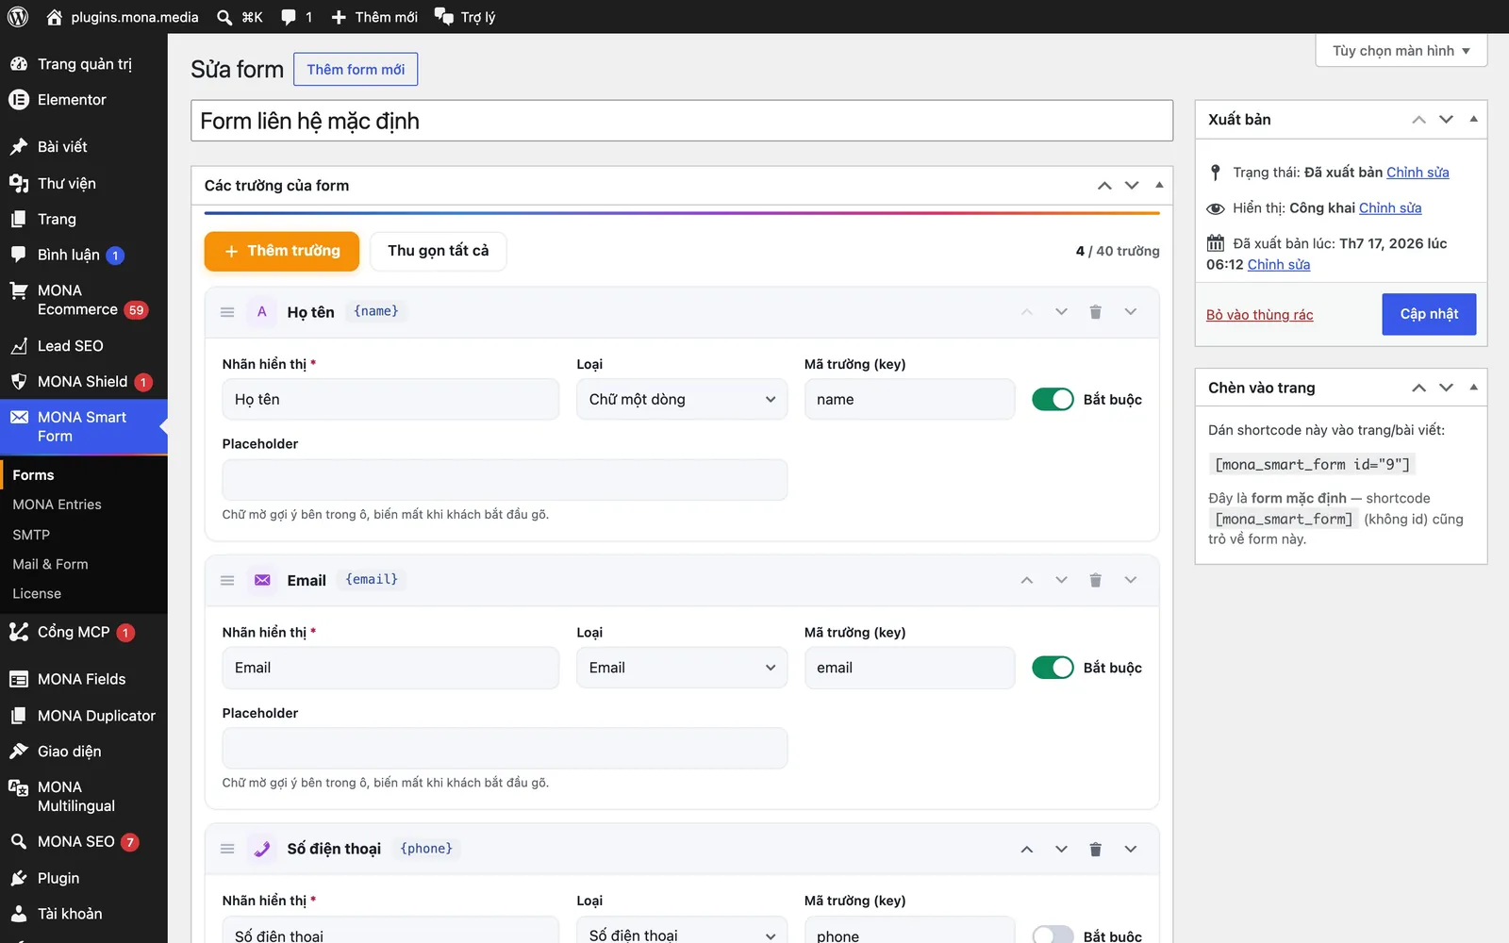Click the text type icon of Họ tên
1509x943 pixels.
262,312
